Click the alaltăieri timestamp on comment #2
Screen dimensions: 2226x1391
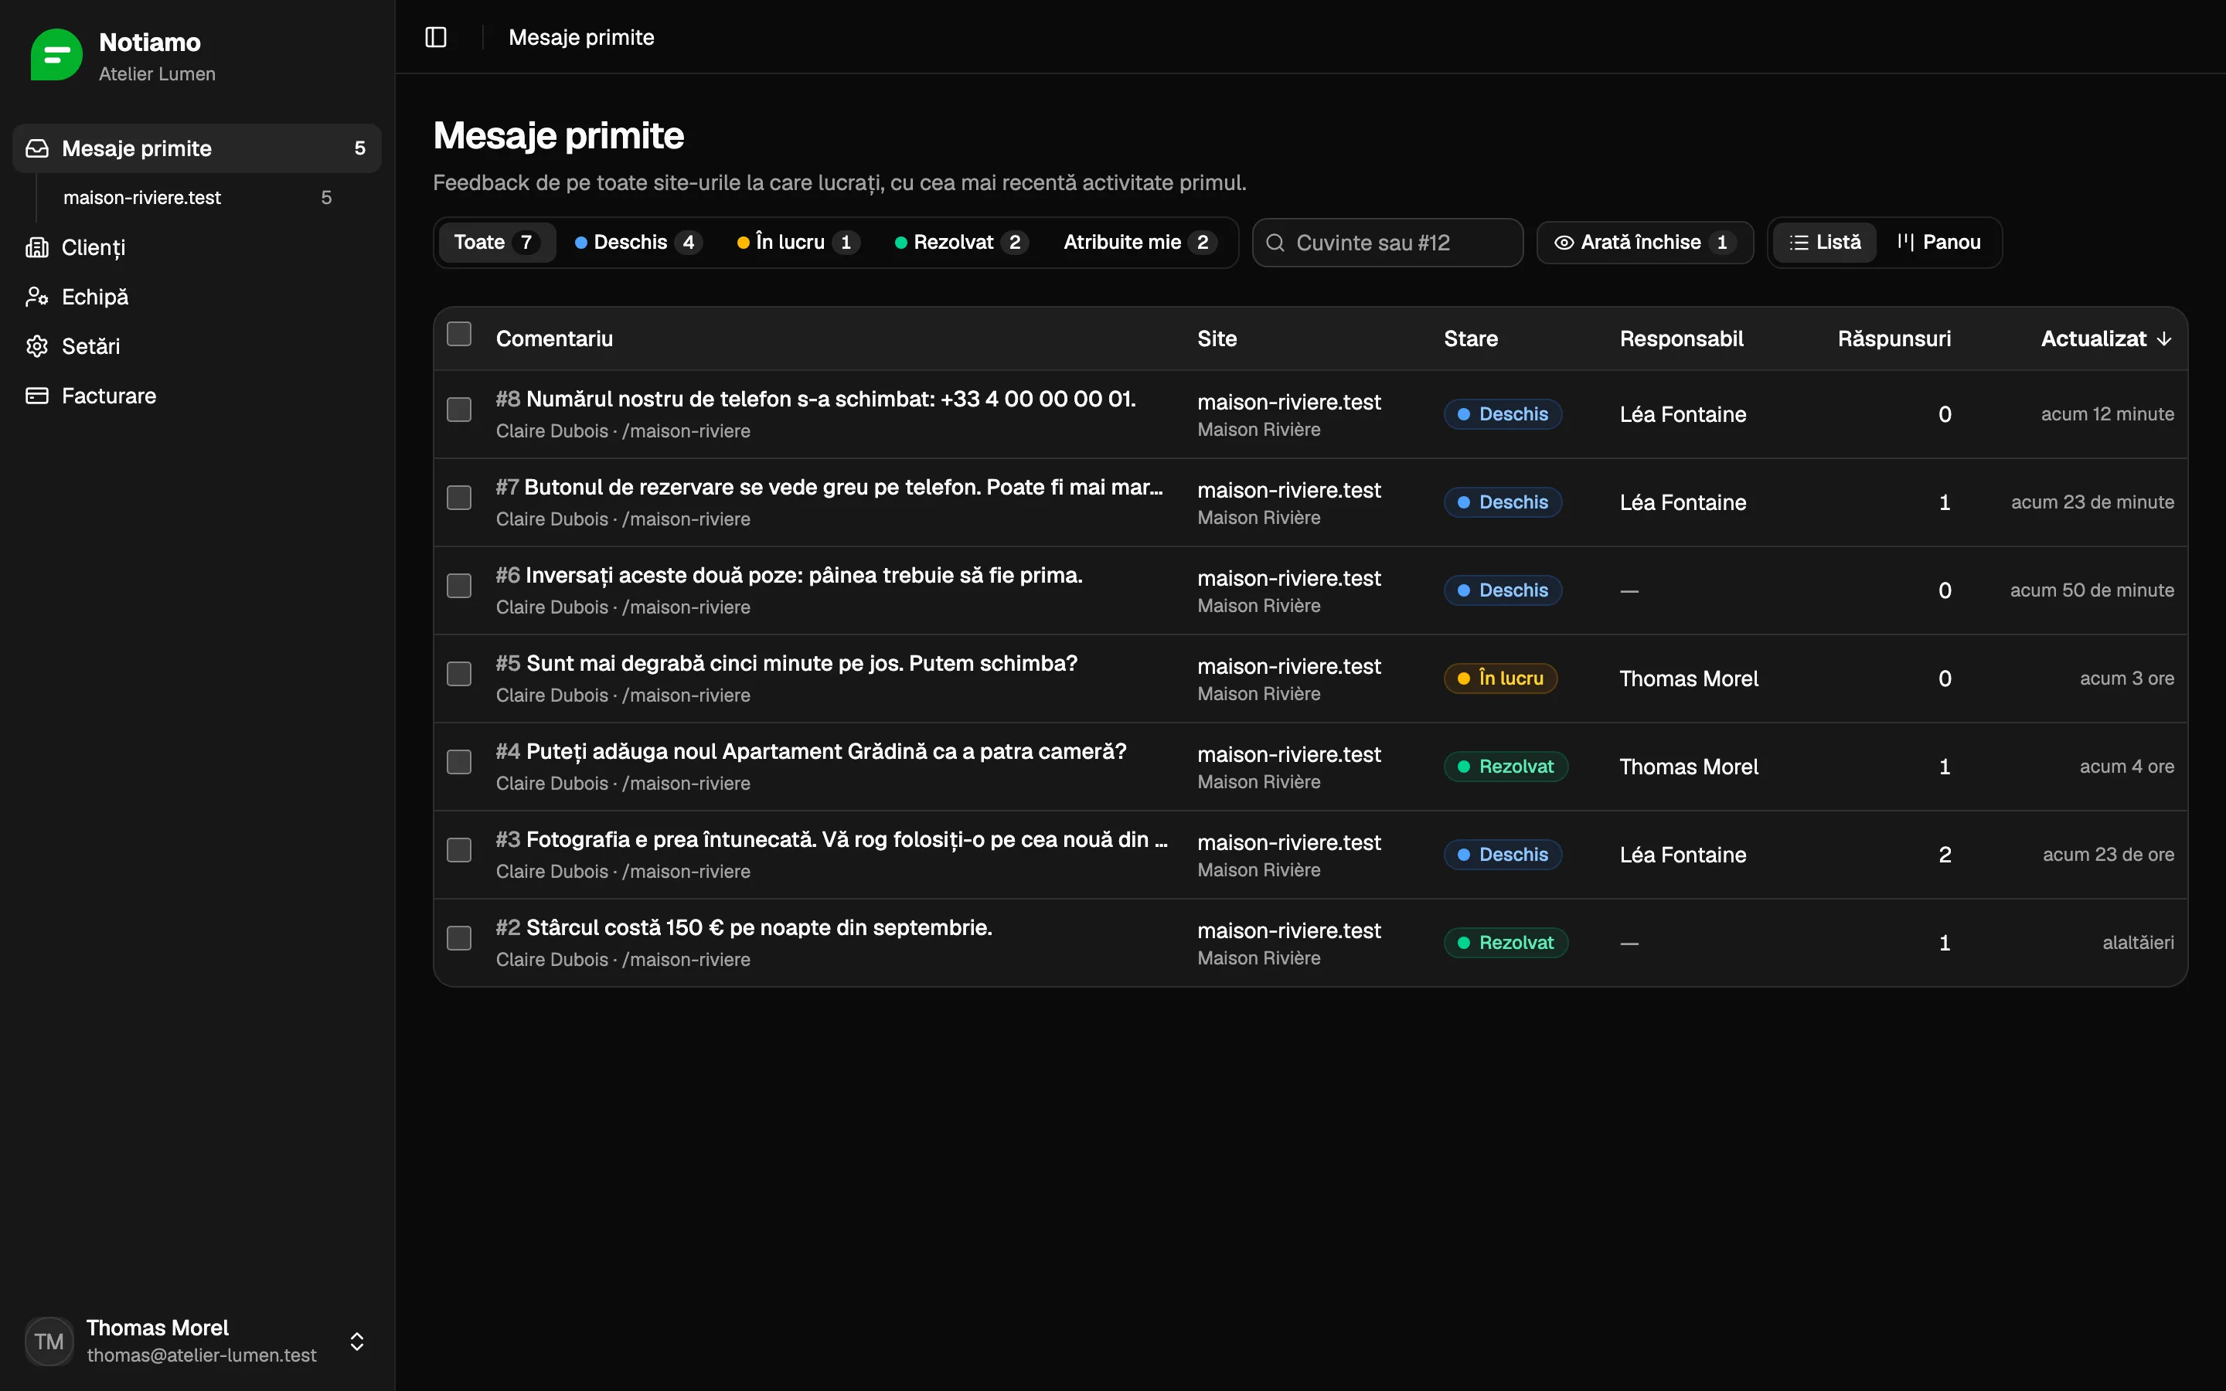pos(2138,943)
